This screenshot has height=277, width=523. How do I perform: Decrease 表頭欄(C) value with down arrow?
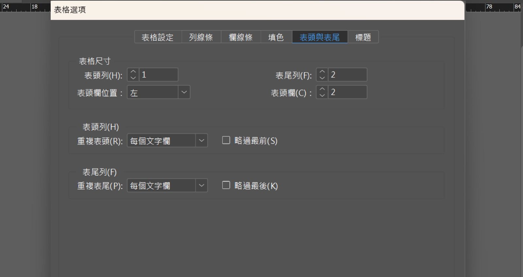[322, 95]
